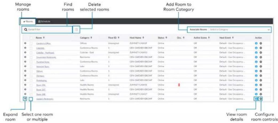Expand the Hundred Acres row
Viewport: 278px width, 123px height.
point(25,62)
